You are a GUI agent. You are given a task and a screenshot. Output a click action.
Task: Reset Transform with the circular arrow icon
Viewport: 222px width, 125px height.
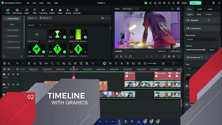click(x=209, y=20)
